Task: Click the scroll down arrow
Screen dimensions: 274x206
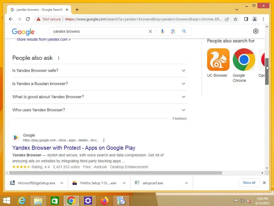Action: [x=267, y=168]
